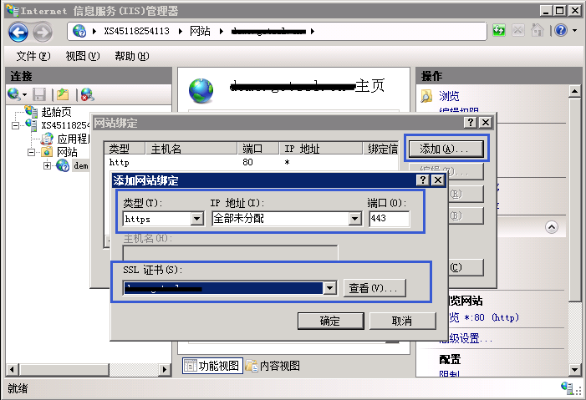Image resolution: width=586 pixels, height=400 pixels.
Task: Open the SSL 证书 dropdown
Action: (329, 288)
